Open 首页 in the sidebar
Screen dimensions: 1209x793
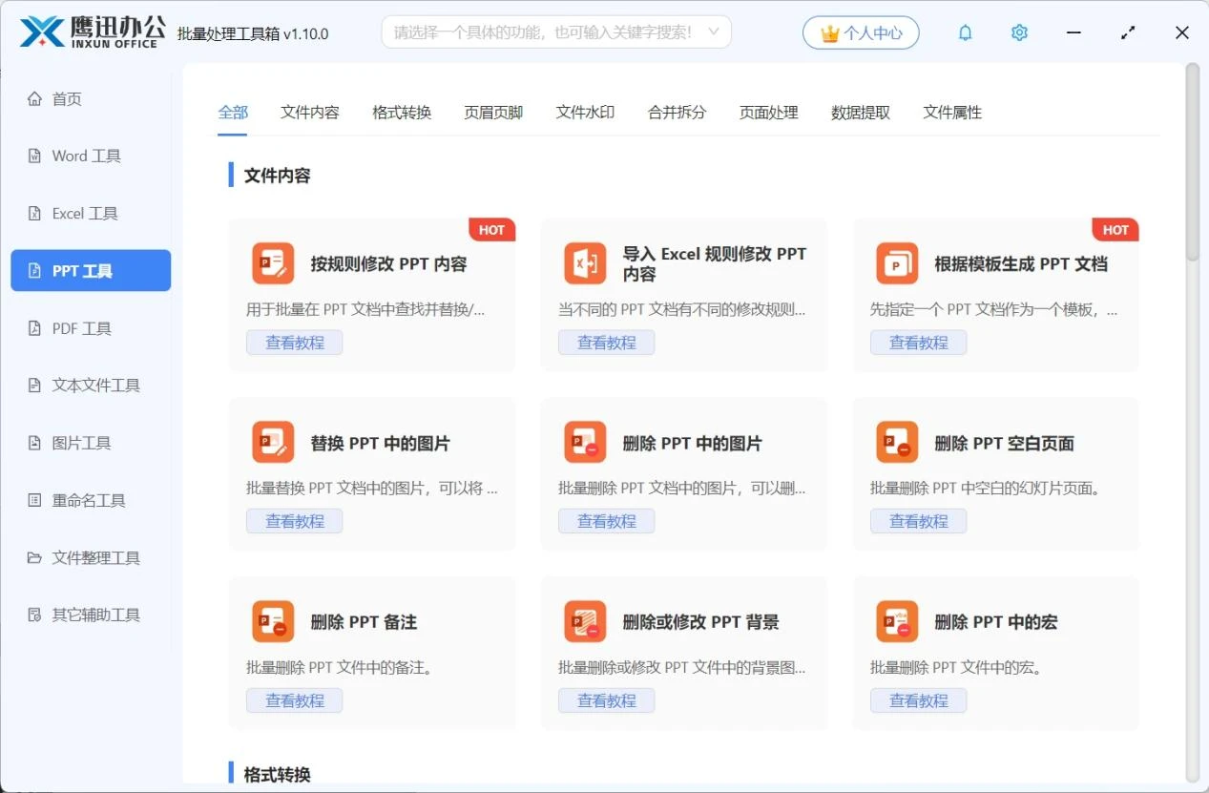[x=91, y=98]
